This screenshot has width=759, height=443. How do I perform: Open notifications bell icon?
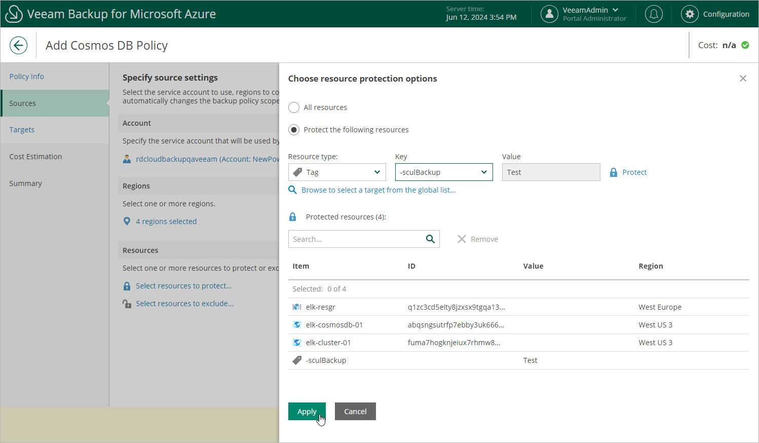coord(654,14)
